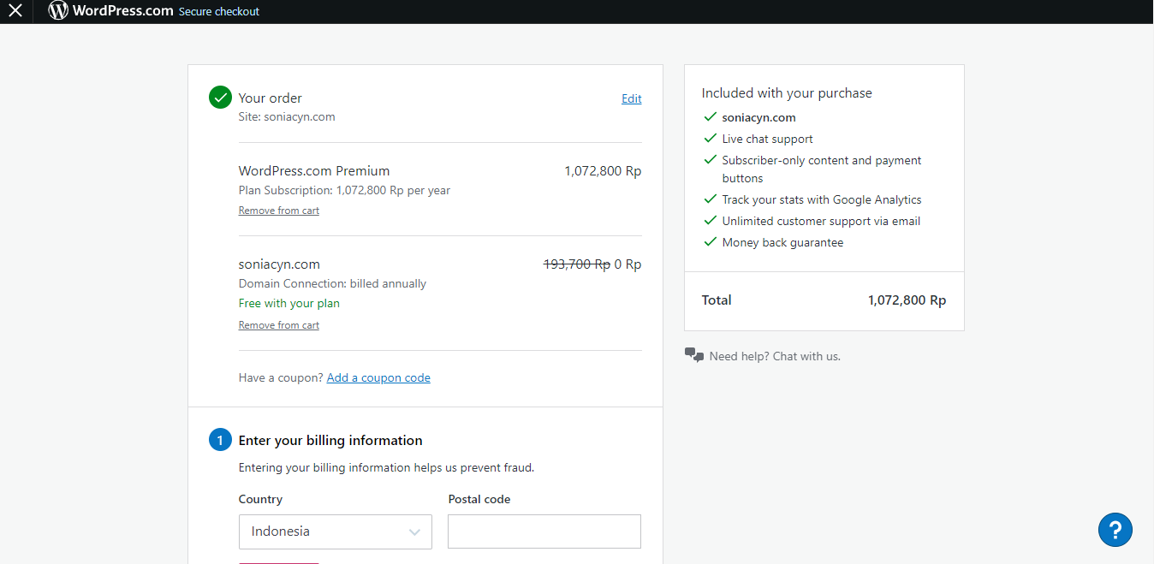
Task: Click the Included with your purchase heading
Action: pyautogui.click(x=787, y=93)
